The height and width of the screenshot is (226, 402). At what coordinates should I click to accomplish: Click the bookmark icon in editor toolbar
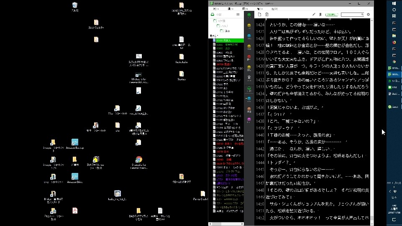click(x=320, y=15)
